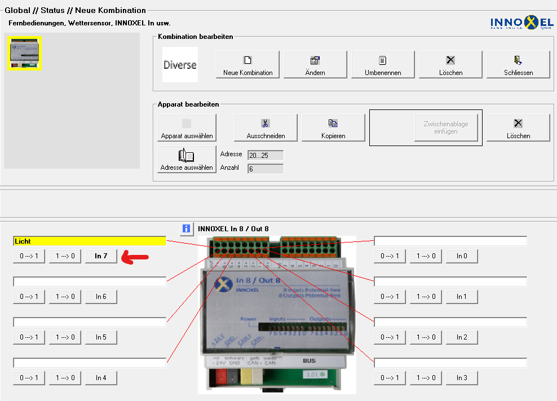Click the Kopieren button

[333, 127]
